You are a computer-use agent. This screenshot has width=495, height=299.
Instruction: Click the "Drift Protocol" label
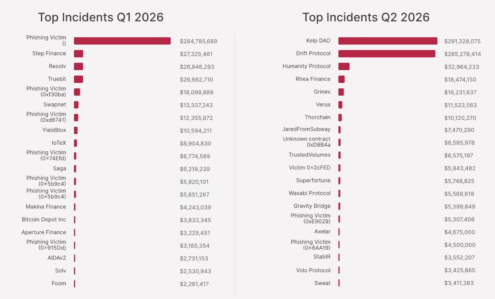click(313, 53)
